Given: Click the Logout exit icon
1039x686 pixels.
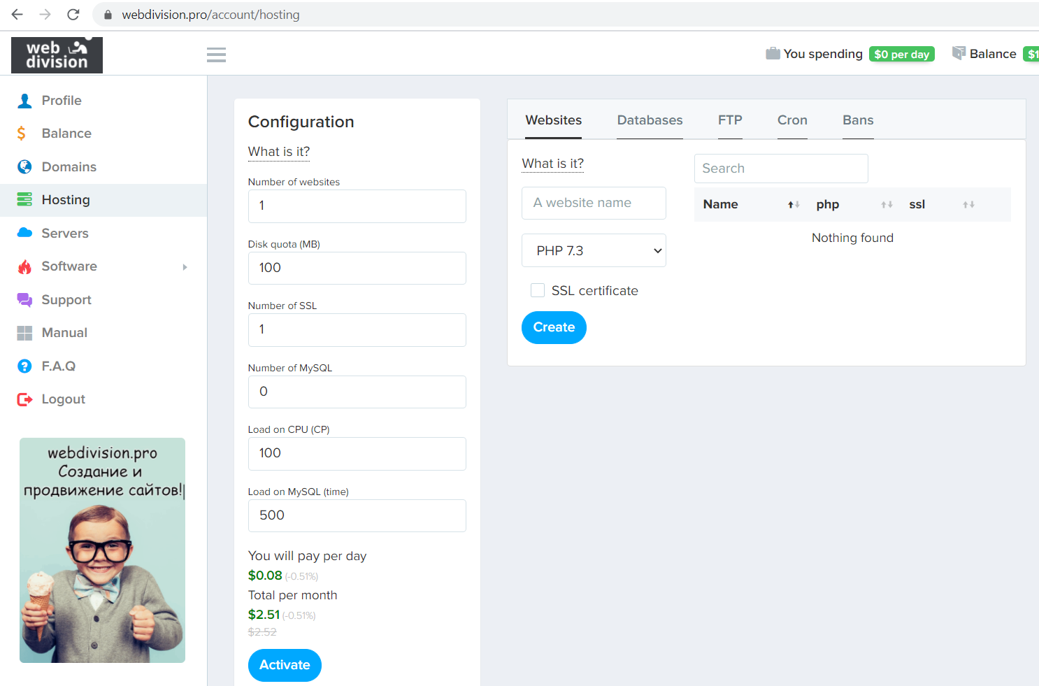Looking at the screenshot, I should tap(24, 399).
